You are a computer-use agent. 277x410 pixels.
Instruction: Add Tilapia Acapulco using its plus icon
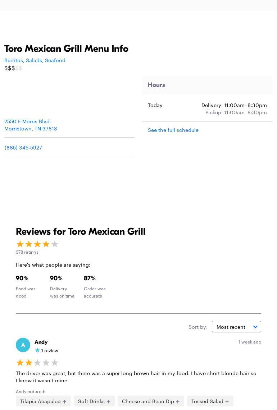(x=64, y=401)
